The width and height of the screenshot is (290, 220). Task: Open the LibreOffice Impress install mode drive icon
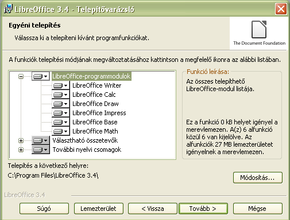(x=60, y=113)
